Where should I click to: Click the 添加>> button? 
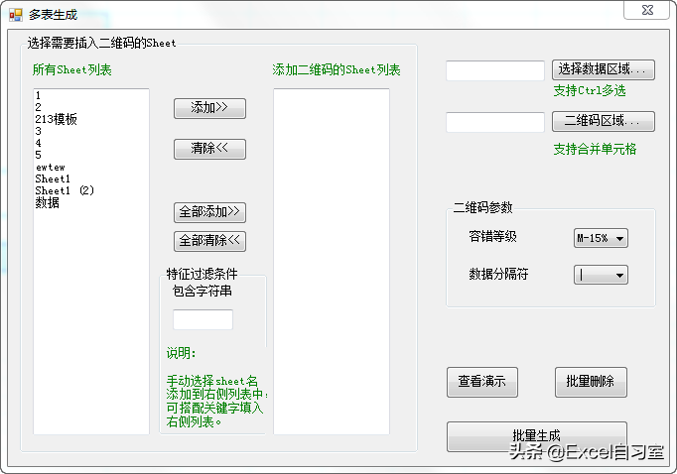point(209,108)
